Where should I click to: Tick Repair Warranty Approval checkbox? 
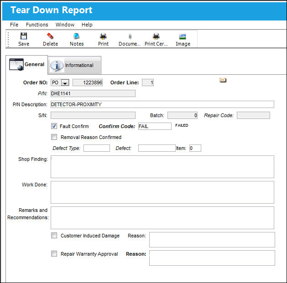[x=54, y=254]
